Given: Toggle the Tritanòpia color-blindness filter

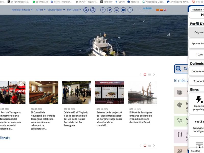Looking at the screenshot, I should point(196,81).
